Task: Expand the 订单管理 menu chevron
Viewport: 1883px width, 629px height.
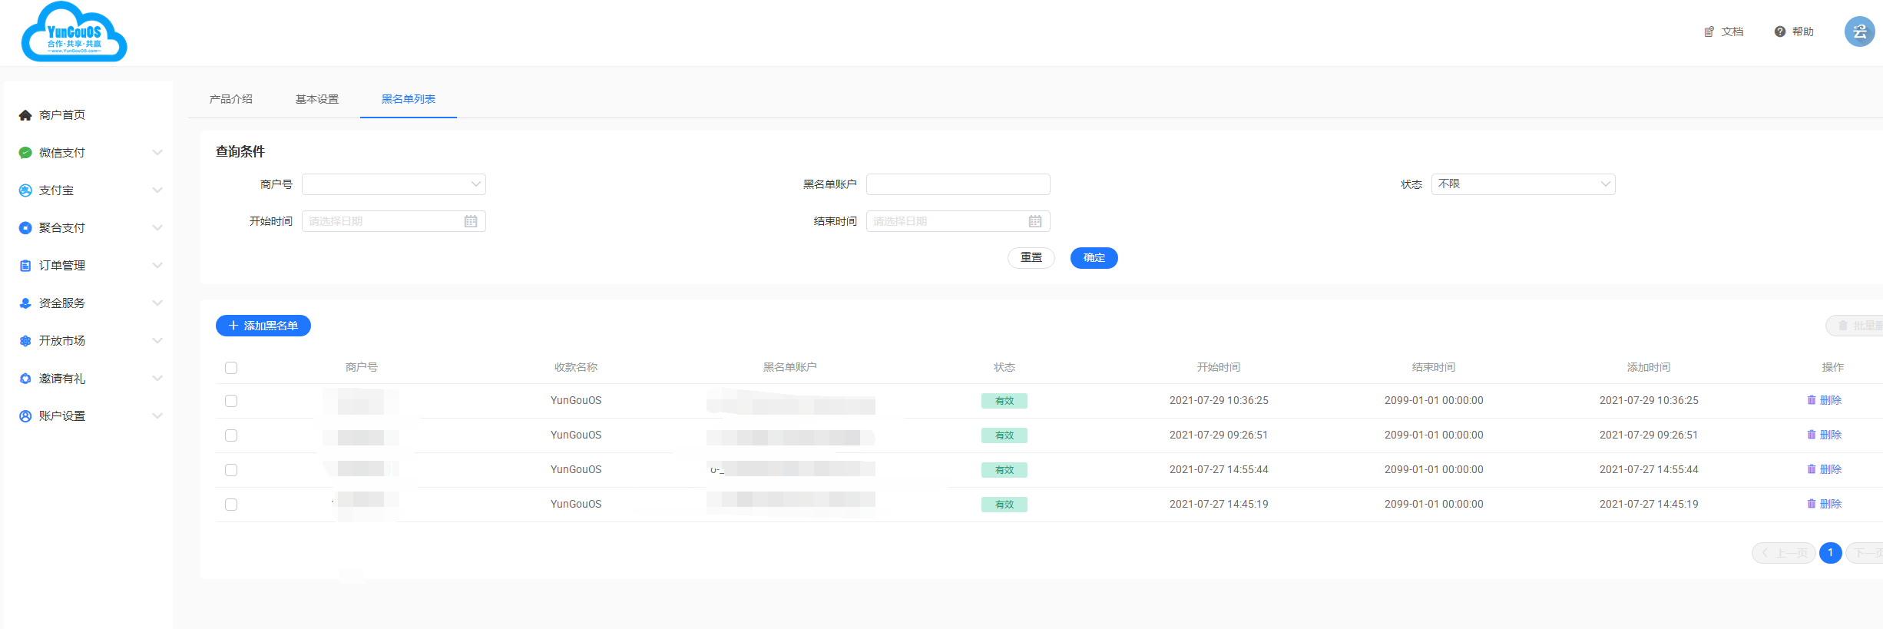Action: (157, 266)
